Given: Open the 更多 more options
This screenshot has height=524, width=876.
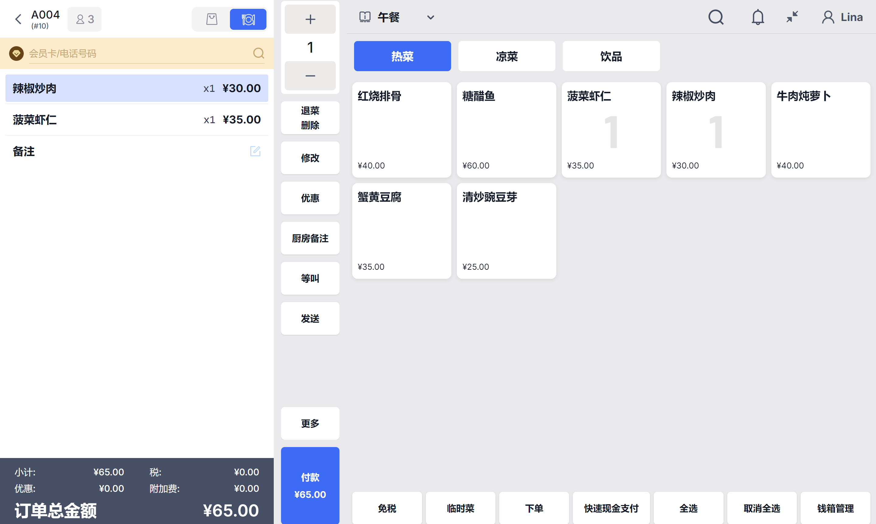Looking at the screenshot, I should point(310,423).
